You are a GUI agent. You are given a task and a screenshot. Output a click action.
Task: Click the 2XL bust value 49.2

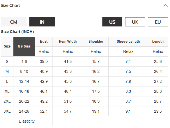pos(44,101)
